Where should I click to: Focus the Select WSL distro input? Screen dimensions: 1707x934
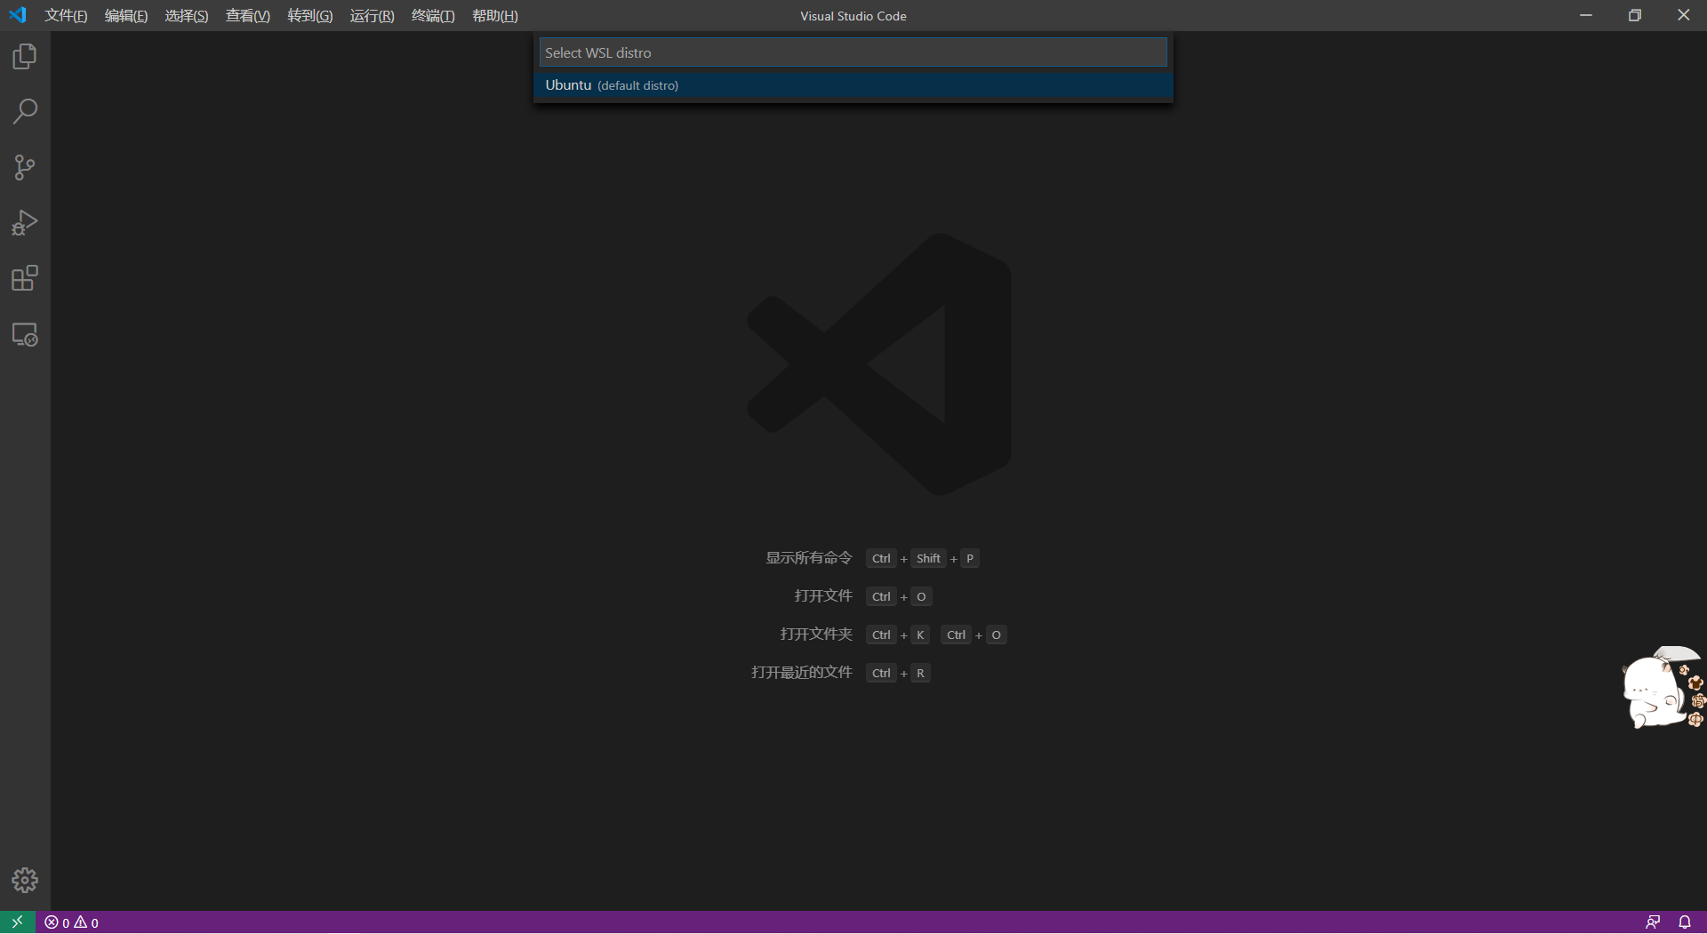click(x=853, y=52)
